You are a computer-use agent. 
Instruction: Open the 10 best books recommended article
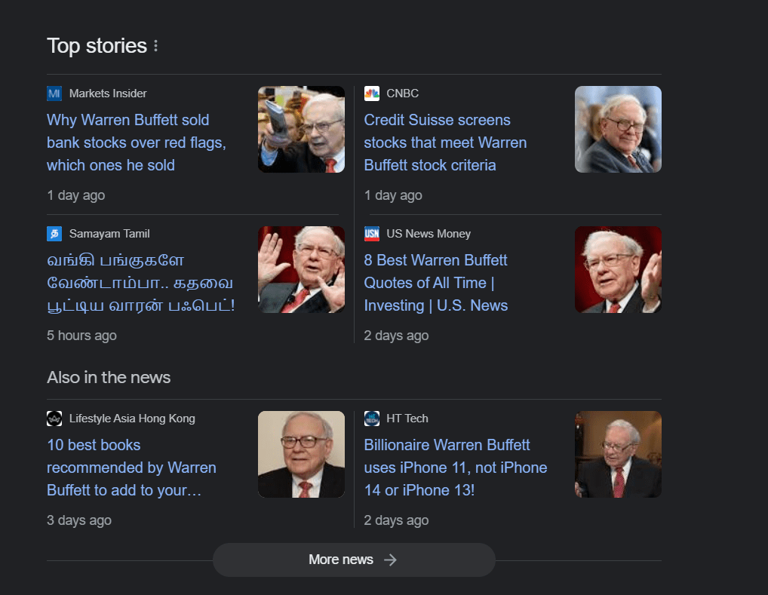131,467
